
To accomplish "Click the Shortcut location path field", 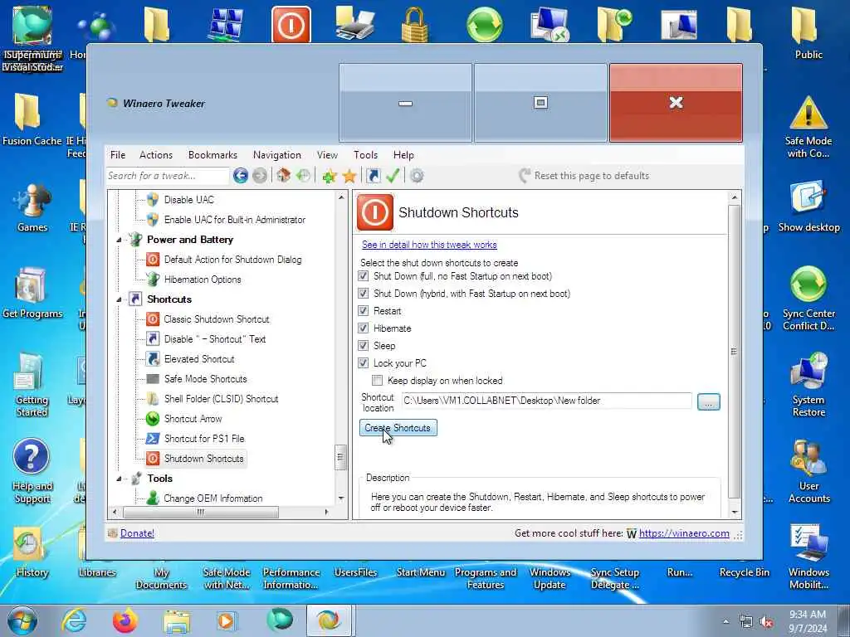I will (547, 401).
